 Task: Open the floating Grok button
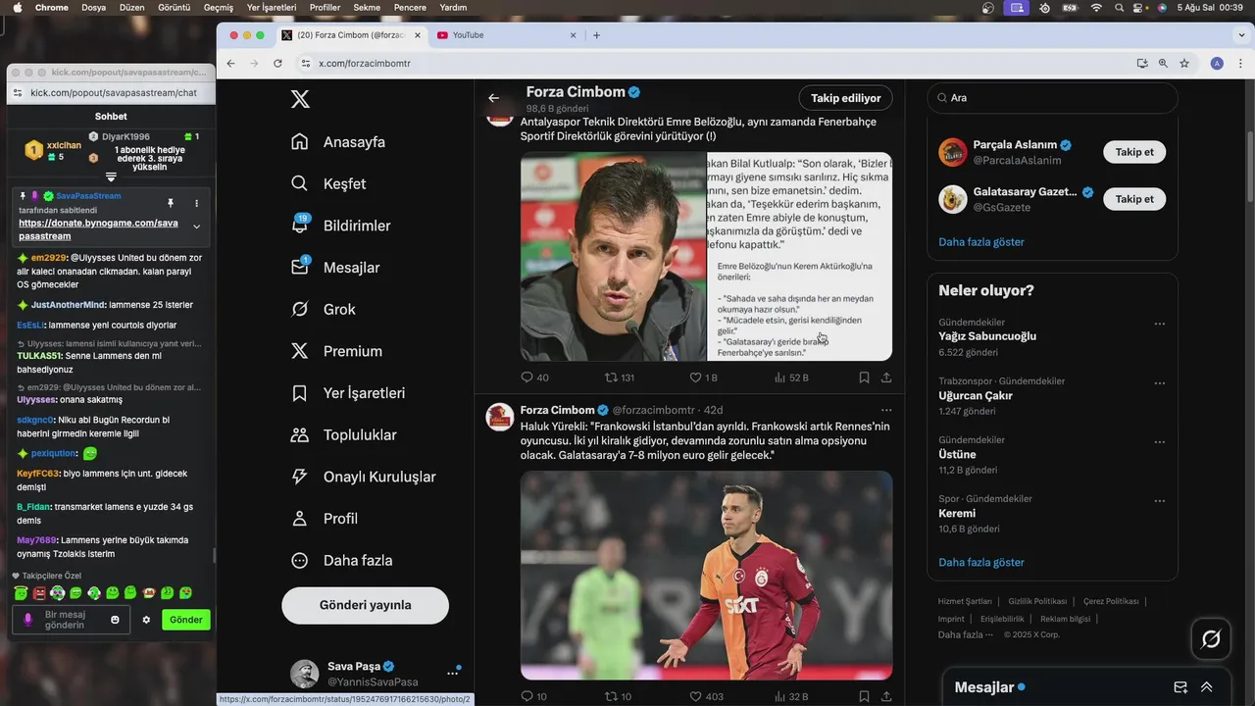1211,639
